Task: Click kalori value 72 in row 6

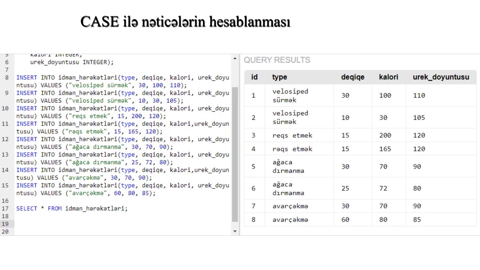Action: point(383,188)
